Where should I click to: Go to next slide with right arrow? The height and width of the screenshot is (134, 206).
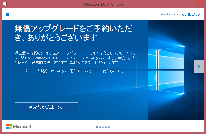(x=199, y=66)
